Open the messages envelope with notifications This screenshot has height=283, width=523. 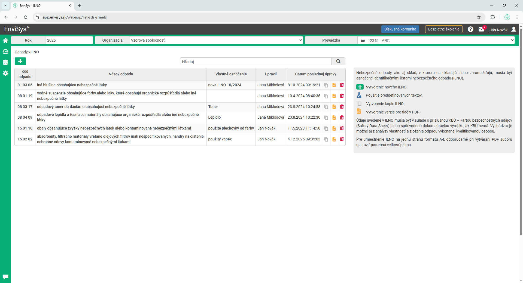click(x=481, y=29)
